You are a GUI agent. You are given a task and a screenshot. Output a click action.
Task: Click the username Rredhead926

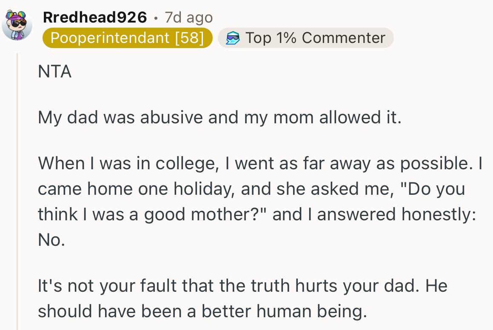(x=95, y=17)
